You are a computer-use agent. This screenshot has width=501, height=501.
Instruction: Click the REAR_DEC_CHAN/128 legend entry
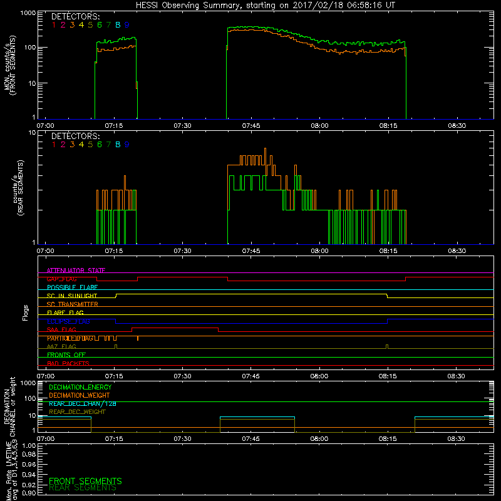(83, 403)
